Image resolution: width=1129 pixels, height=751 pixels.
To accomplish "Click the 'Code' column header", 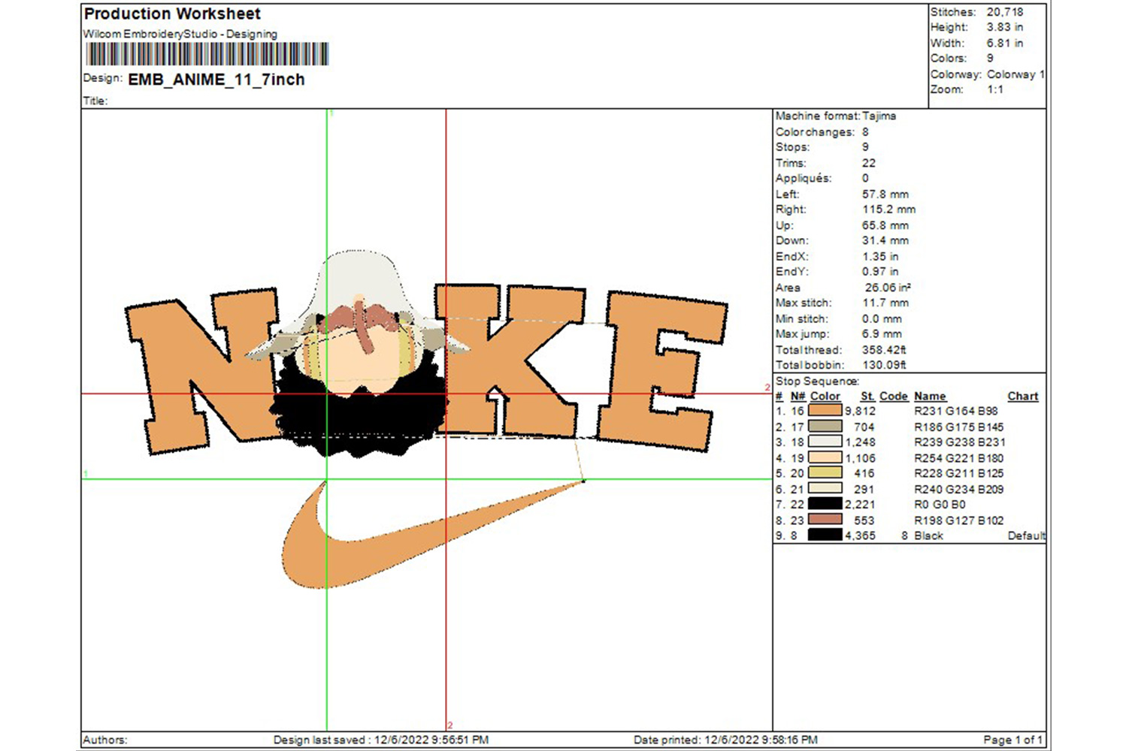I will tap(893, 396).
